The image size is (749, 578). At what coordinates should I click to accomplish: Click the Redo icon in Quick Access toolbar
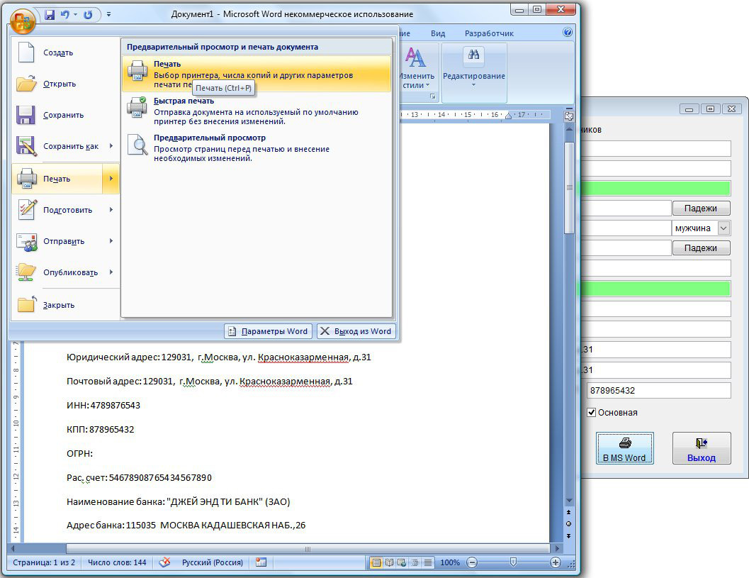point(88,15)
